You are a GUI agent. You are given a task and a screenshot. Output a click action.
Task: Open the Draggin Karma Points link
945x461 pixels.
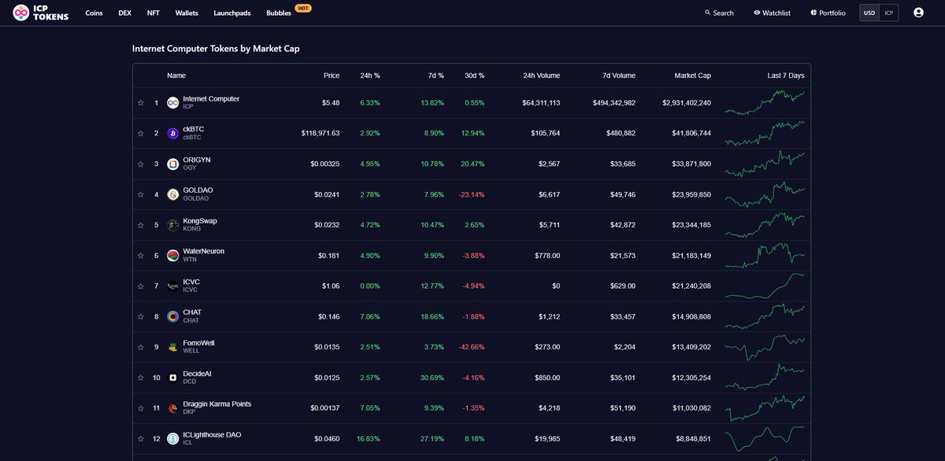coord(217,404)
